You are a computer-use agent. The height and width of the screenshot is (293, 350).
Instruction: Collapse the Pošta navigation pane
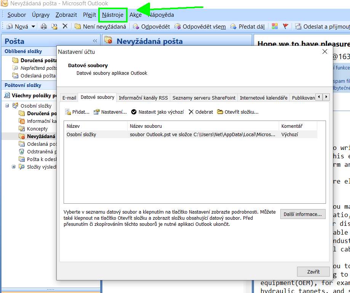[x=95, y=41]
